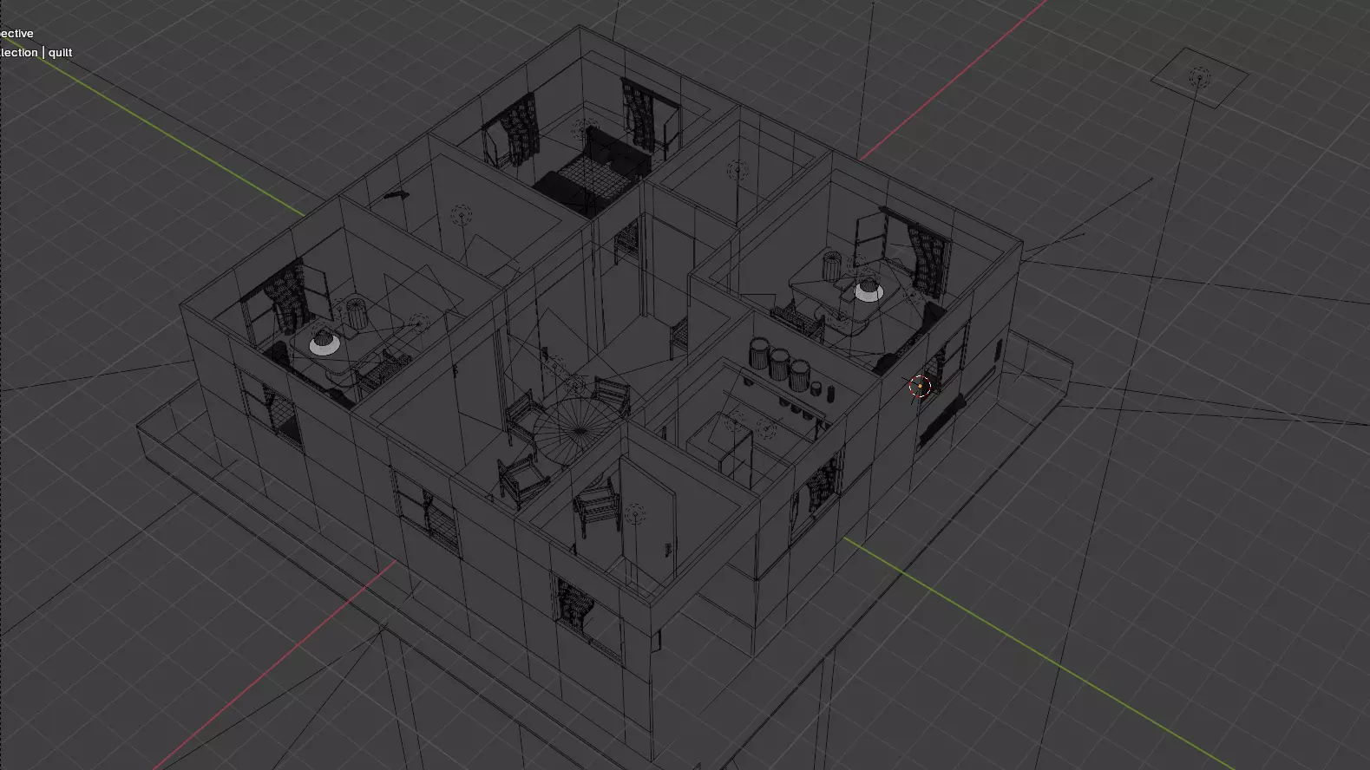Select the white lamp shade in right room

click(x=868, y=291)
